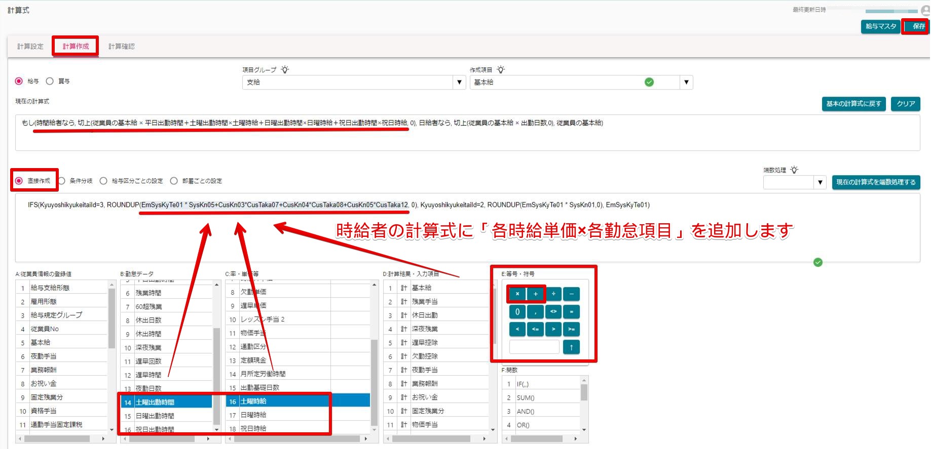The width and height of the screenshot is (931, 449).
Task: Switch to the 計算設定 tab
Action: [x=30, y=47]
